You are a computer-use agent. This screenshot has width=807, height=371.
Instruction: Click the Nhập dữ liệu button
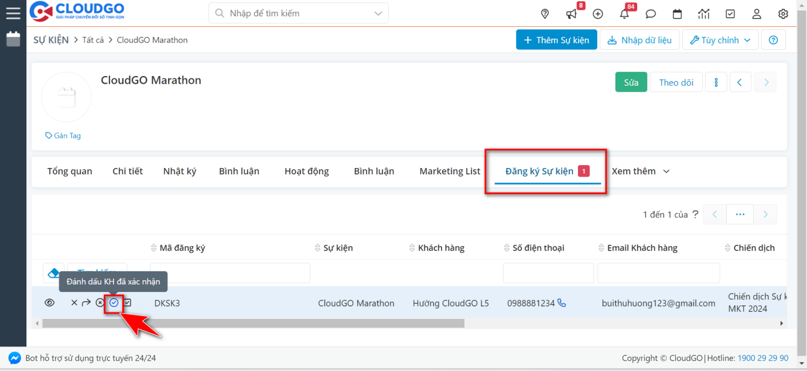[x=640, y=40]
